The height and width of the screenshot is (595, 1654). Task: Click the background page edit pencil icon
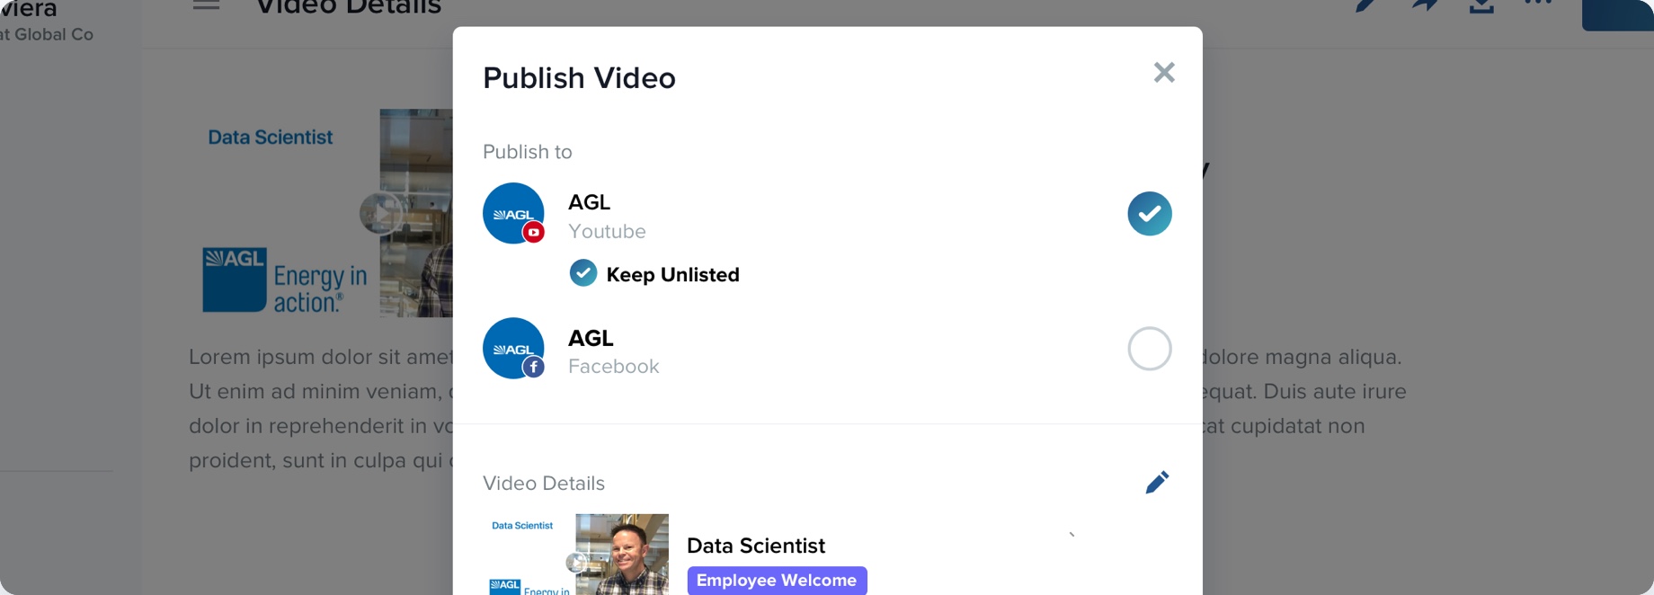(x=1365, y=5)
